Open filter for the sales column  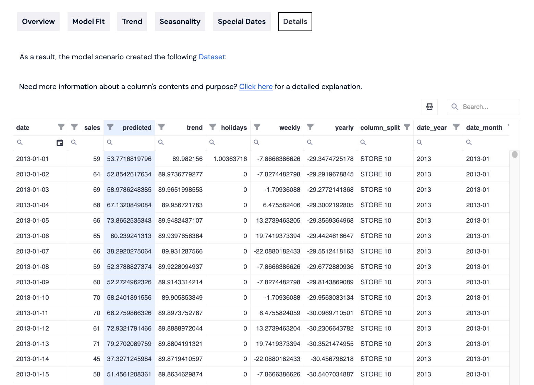pyautogui.click(x=74, y=127)
